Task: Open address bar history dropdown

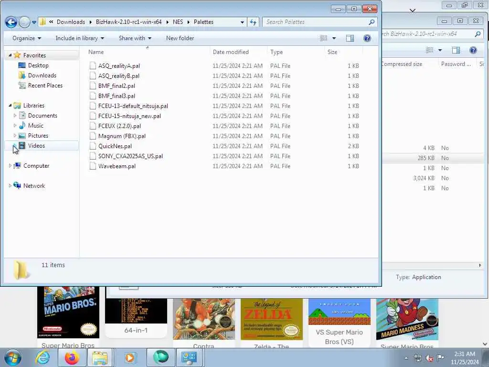Action: 242,22
